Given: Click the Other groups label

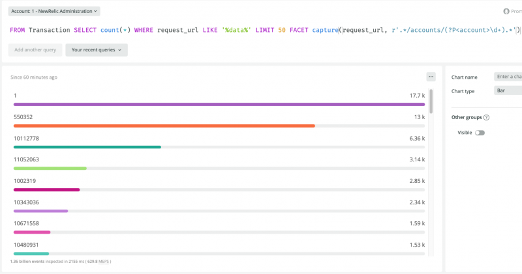Looking at the screenshot, I should click(x=467, y=117).
